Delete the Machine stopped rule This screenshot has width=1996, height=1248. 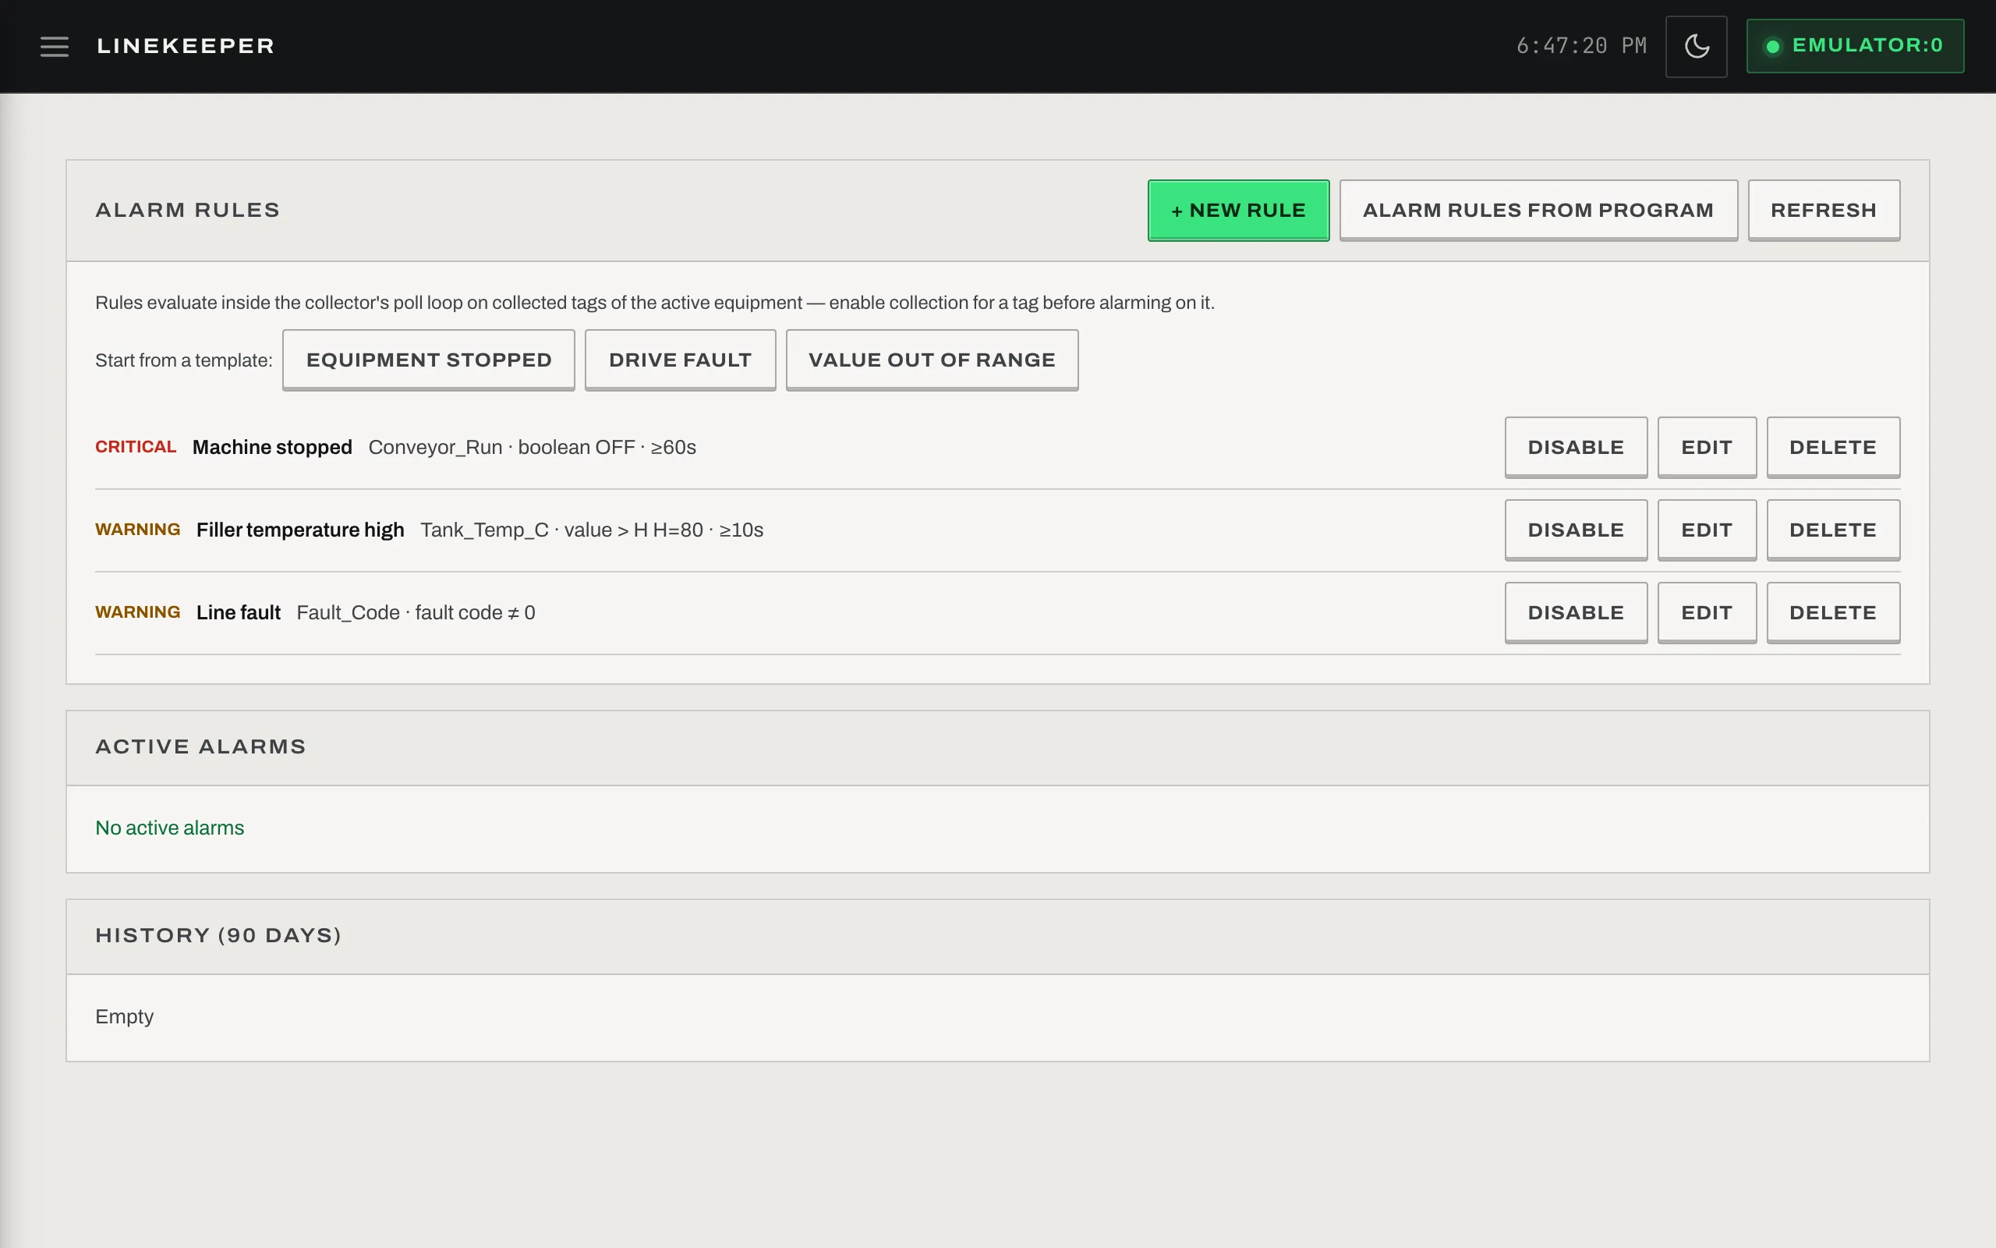1833,448
